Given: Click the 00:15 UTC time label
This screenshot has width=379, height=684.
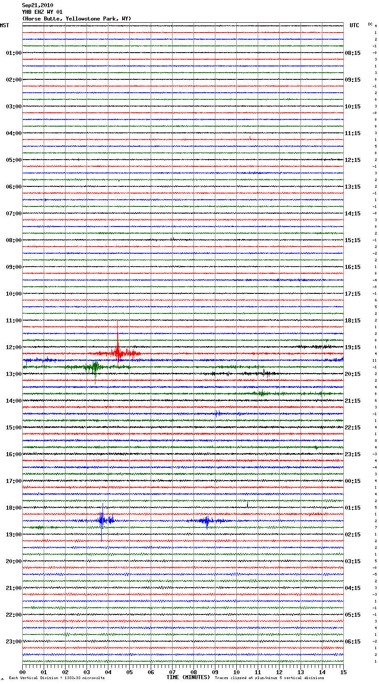Looking at the screenshot, I should pos(353,481).
